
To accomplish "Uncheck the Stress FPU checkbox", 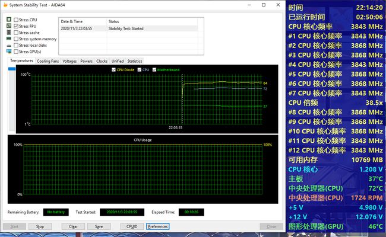I will coord(16,26).
